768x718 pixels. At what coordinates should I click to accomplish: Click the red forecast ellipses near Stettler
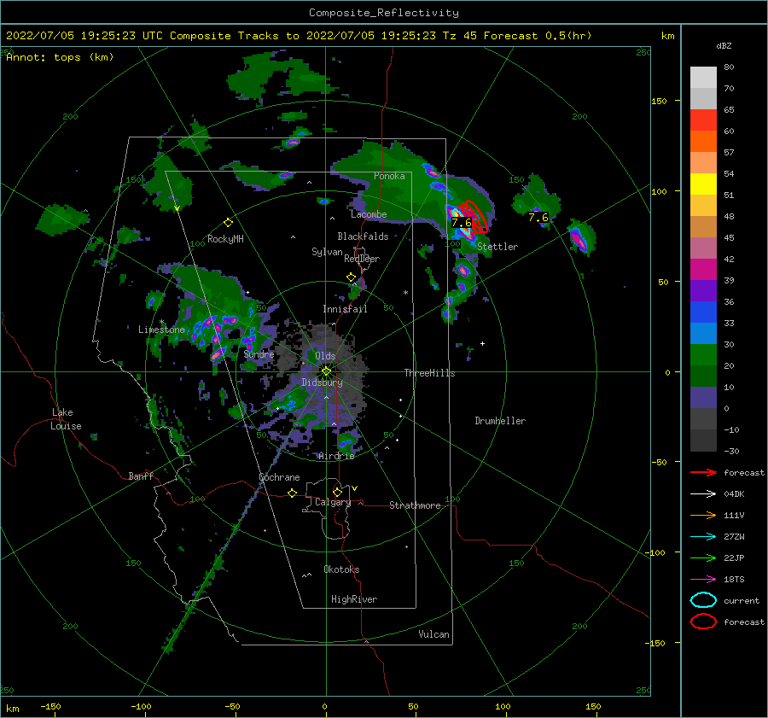coord(474,216)
